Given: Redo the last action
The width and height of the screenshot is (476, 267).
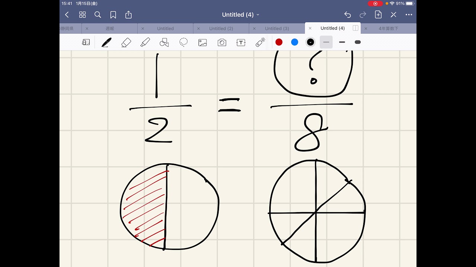Looking at the screenshot, I should coord(363,15).
